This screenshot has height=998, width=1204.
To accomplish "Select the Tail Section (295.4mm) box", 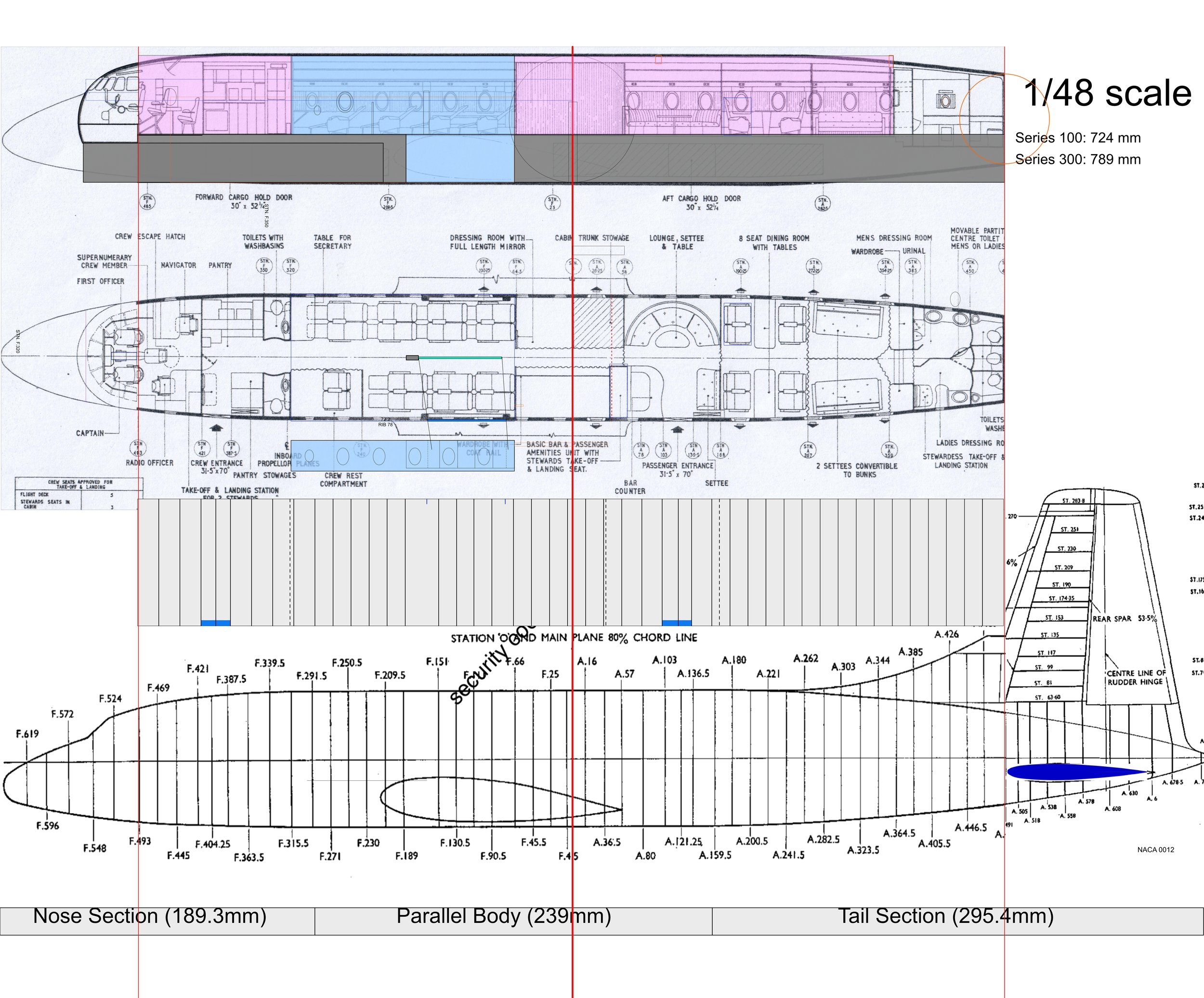I will point(957,922).
